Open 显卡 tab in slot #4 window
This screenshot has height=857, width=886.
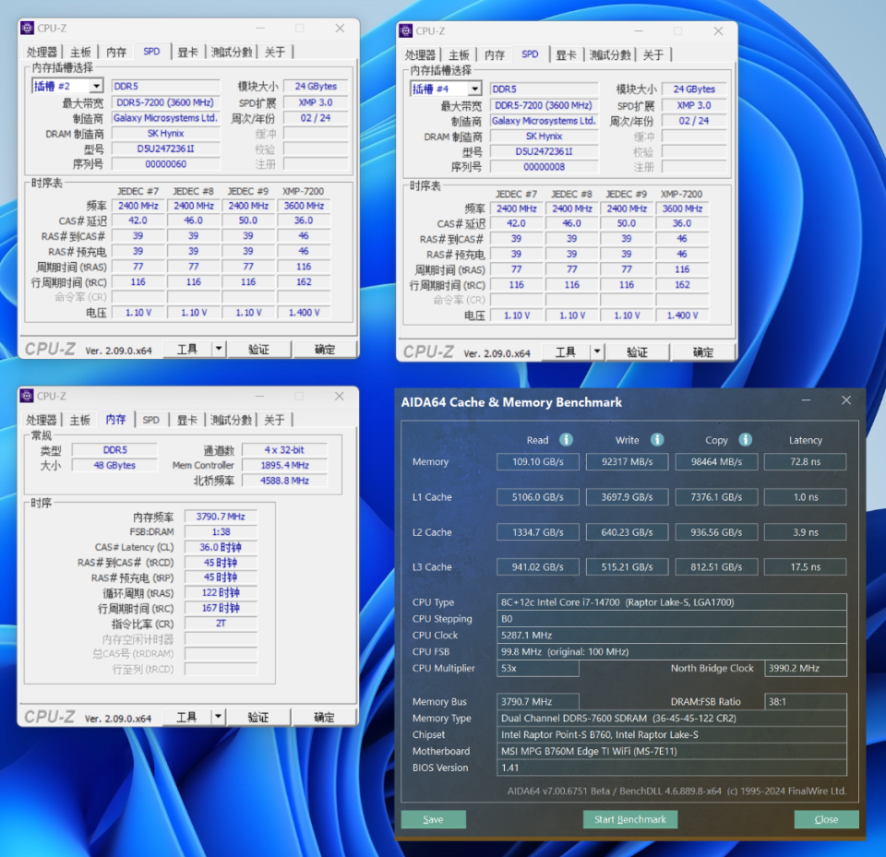pos(566,54)
